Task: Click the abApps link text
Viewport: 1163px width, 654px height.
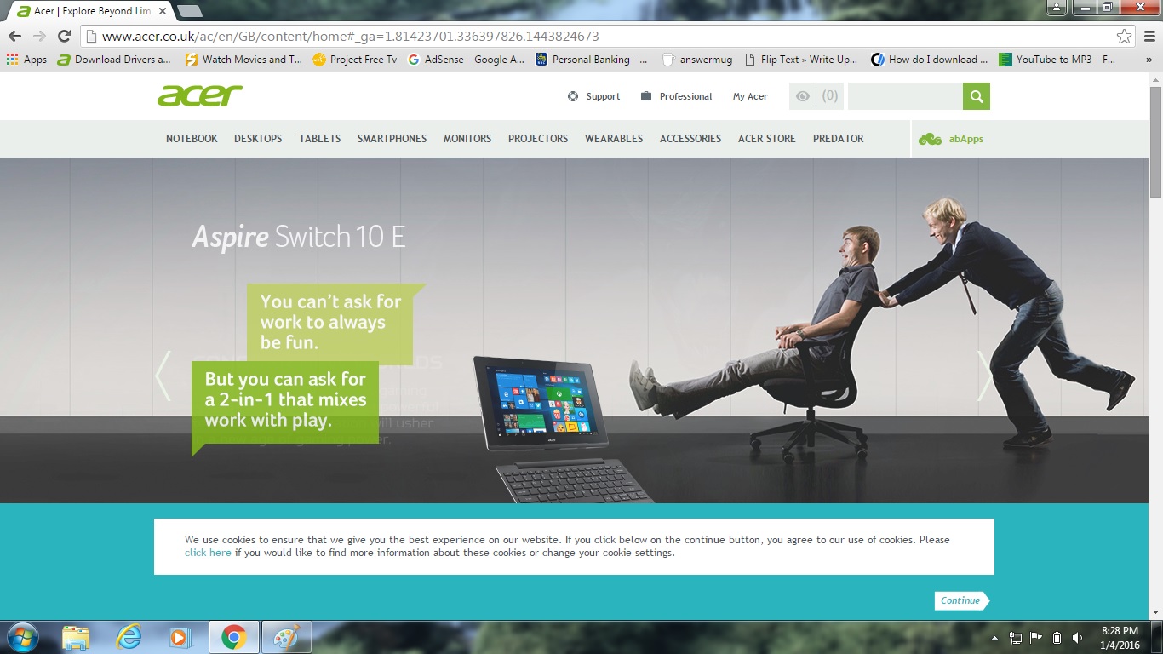Action: pyautogui.click(x=966, y=139)
